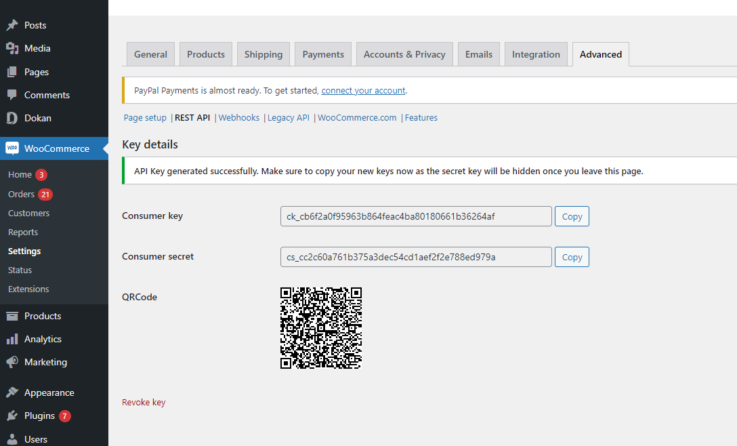Screen dimensions: 737x446
Task: Select Settings in WooCommerce submenu
Action: (x=24, y=251)
